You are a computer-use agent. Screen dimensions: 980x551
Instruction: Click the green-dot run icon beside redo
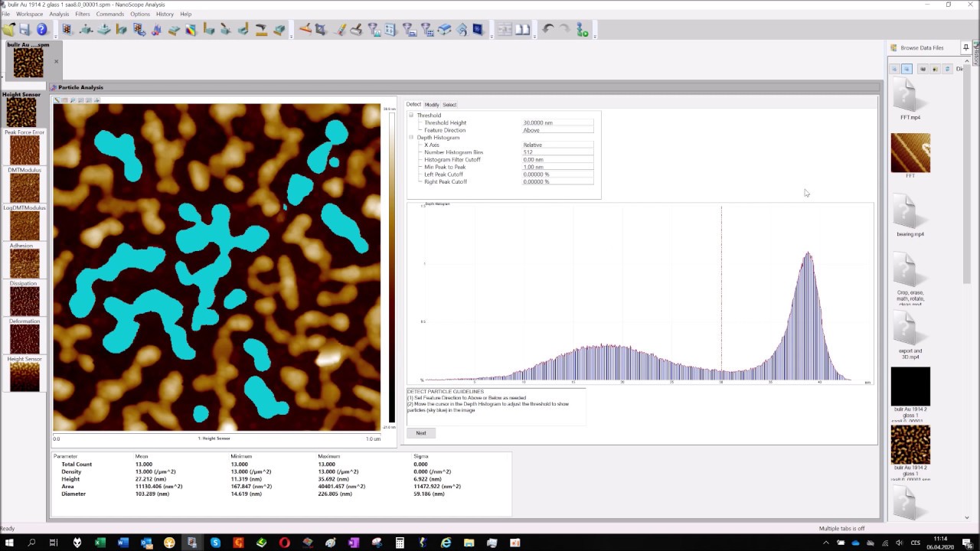point(583,30)
